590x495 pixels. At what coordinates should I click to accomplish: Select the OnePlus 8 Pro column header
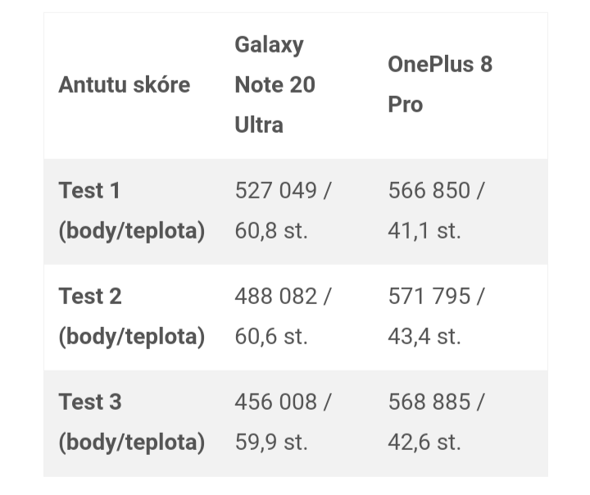click(x=440, y=84)
